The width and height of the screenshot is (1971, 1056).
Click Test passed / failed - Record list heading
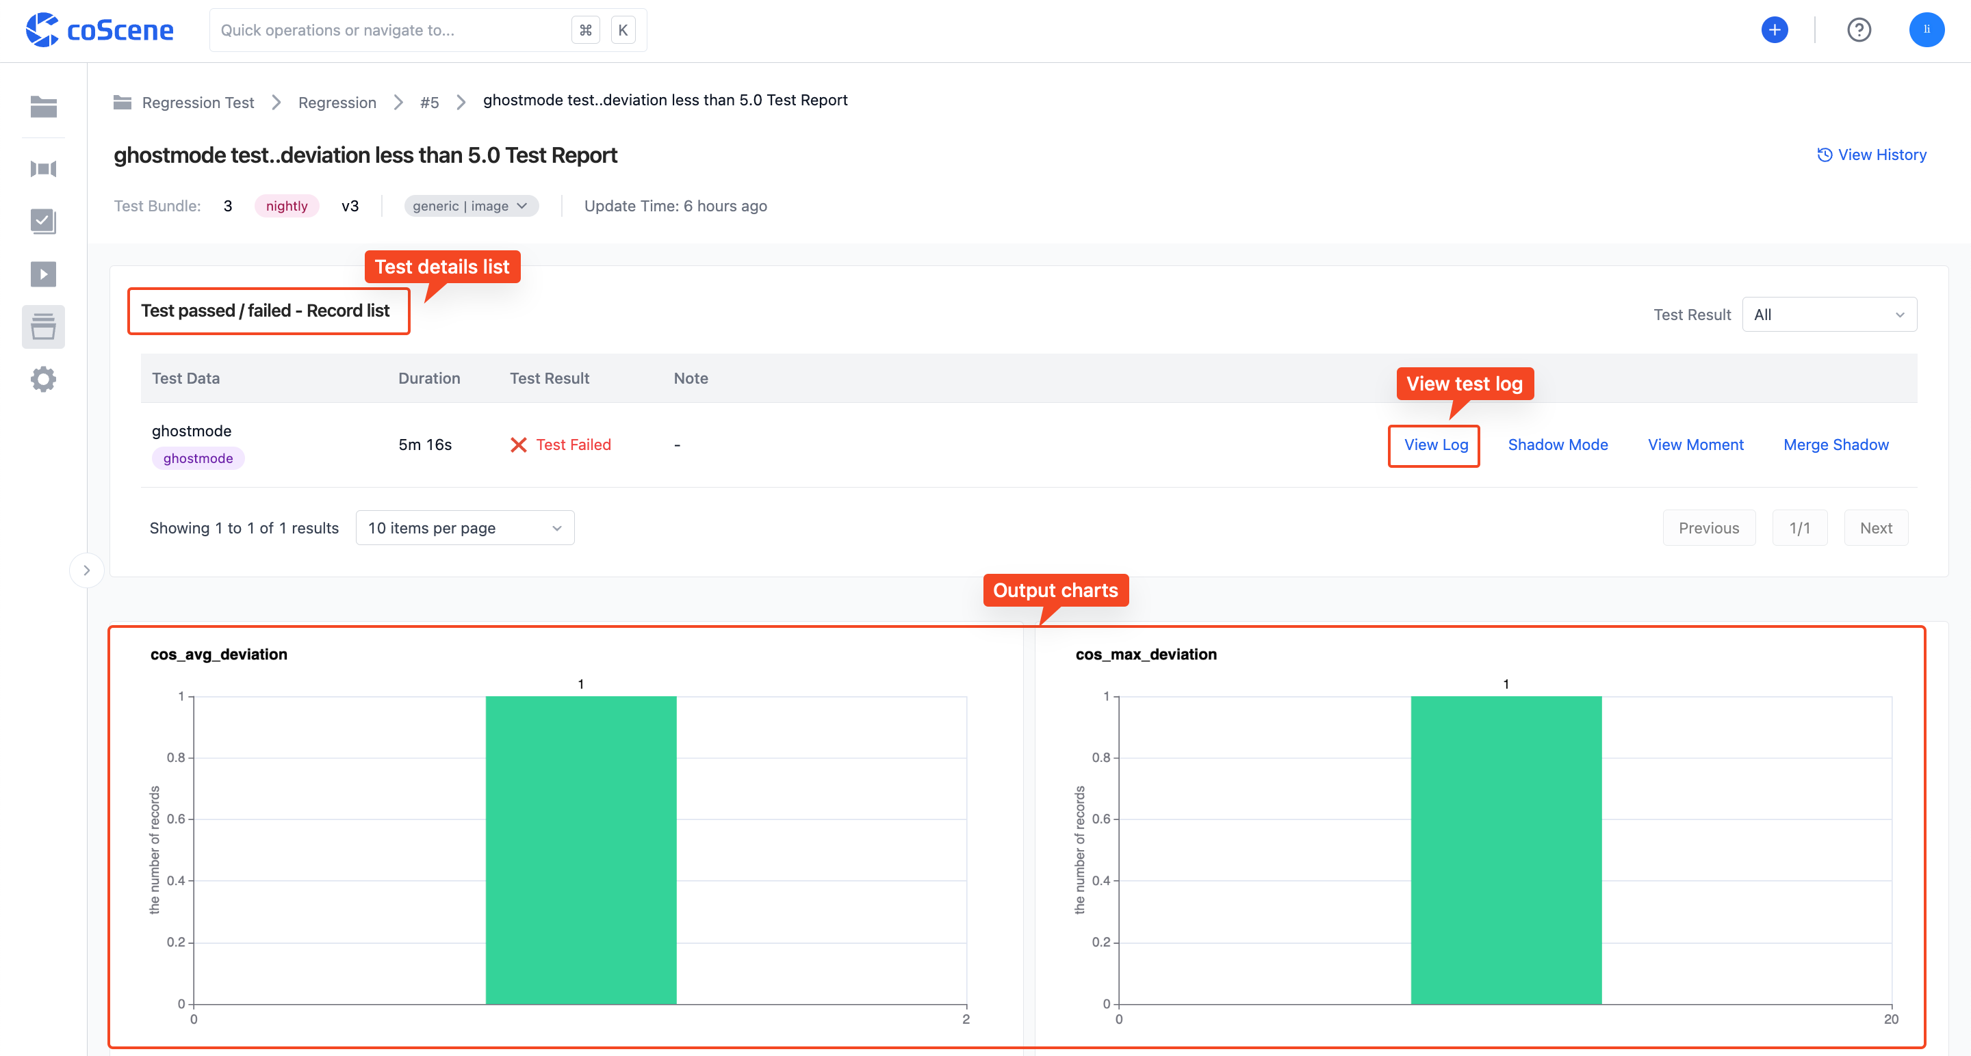click(x=265, y=311)
